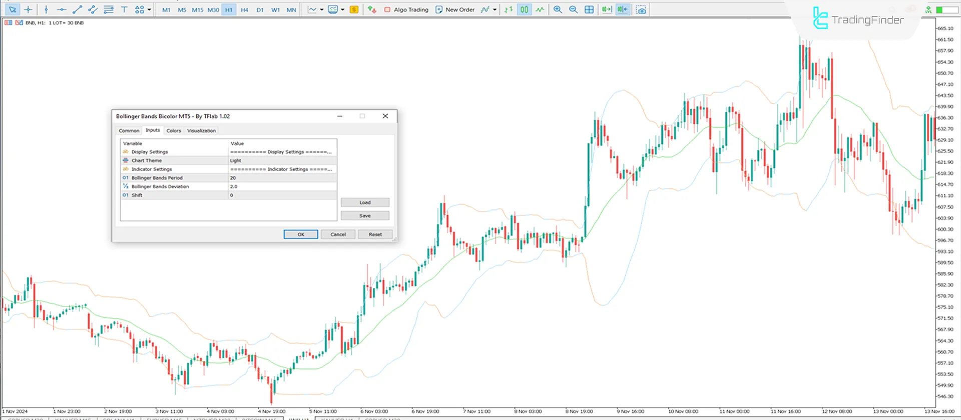Click Cancel in indicator dialog
Image resolution: width=961 pixels, height=420 pixels.
pyautogui.click(x=338, y=234)
